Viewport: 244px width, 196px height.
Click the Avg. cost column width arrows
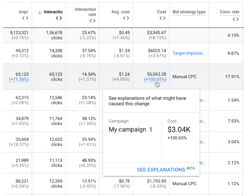[126, 18]
